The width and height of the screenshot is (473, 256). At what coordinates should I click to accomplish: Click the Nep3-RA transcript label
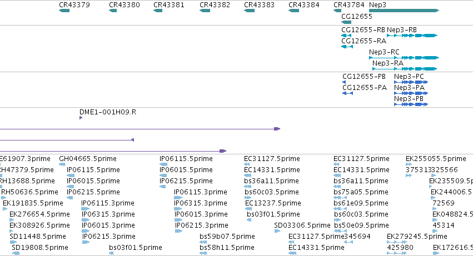point(388,63)
